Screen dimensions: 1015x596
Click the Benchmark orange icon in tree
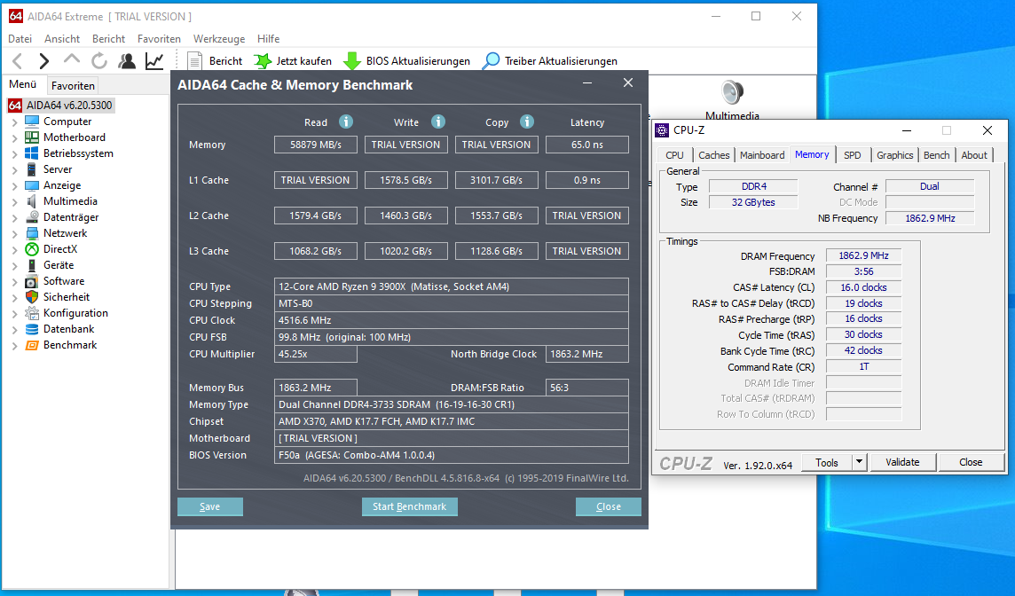(32, 345)
